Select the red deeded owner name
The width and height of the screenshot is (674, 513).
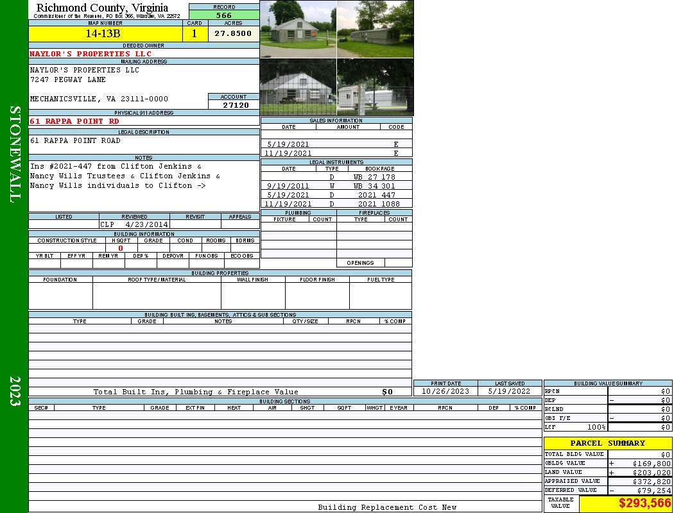(91, 54)
